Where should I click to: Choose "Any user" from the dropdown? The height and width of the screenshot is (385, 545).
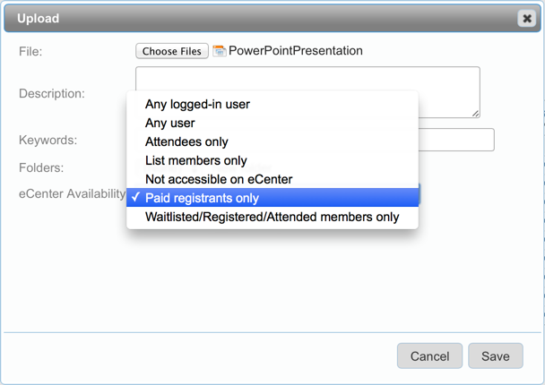pyautogui.click(x=169, y=123)
